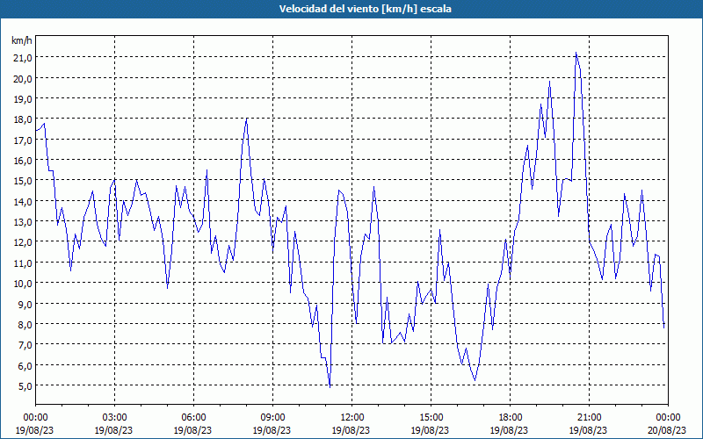Click the 21:00 time axis label
The height and width of the screenshot is (439, 703).
tap(589, 418)
